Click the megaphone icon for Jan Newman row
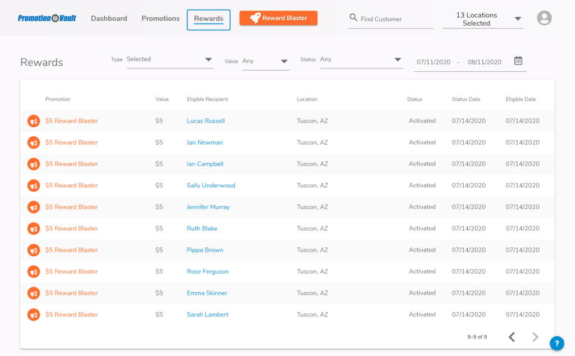This screenshot has width=575, height=356. (34, 142)
